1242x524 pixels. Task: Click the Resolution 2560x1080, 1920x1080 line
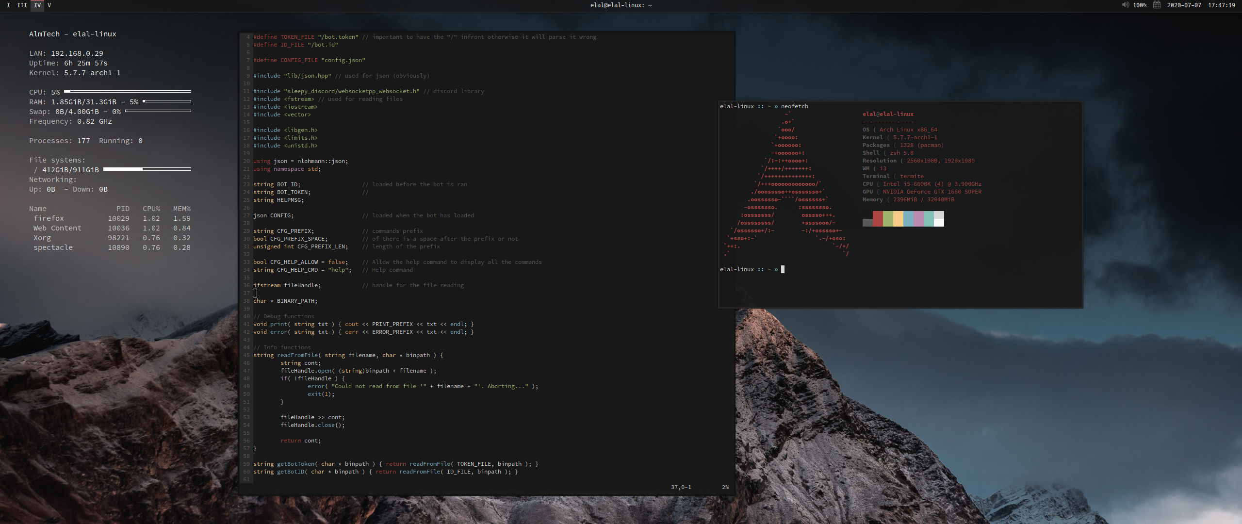(918, 161)
